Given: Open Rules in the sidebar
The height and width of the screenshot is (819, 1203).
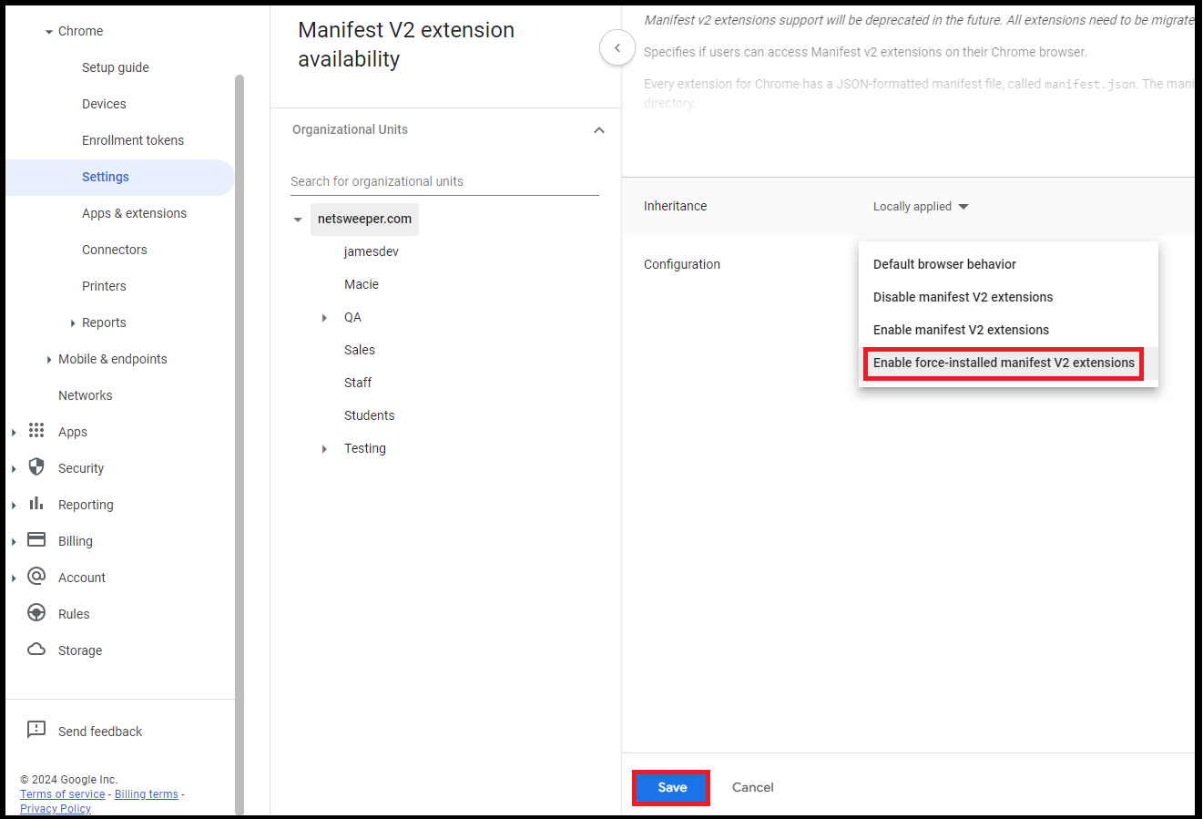Looking at the screenshot, I should coord(74,614).
